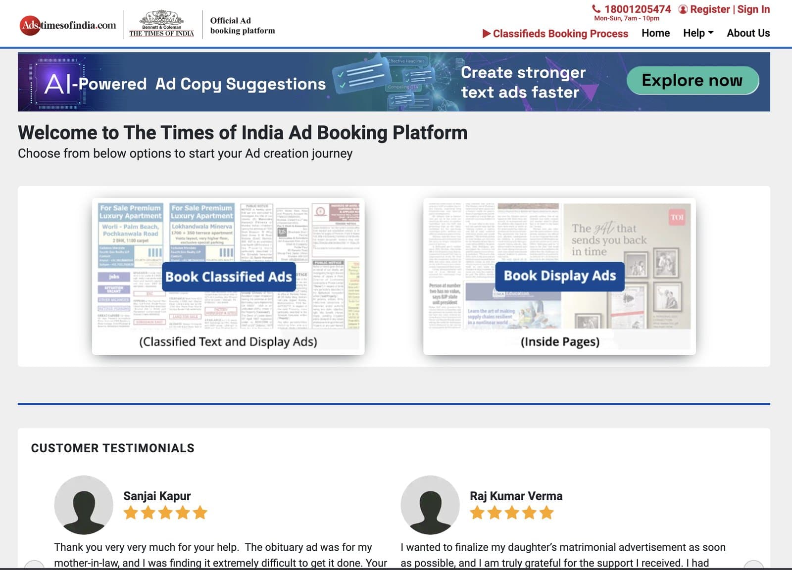Click the Raj Kumar Verma name

coord(516,496)
